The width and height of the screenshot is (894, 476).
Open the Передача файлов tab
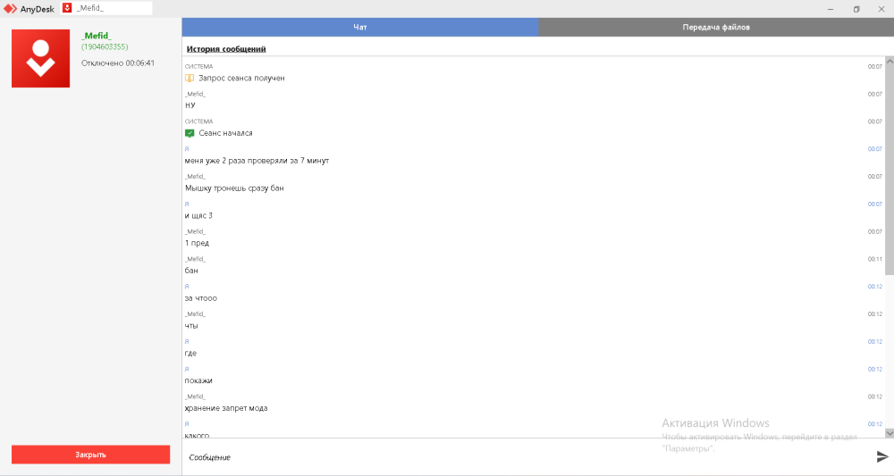point(715,27)
